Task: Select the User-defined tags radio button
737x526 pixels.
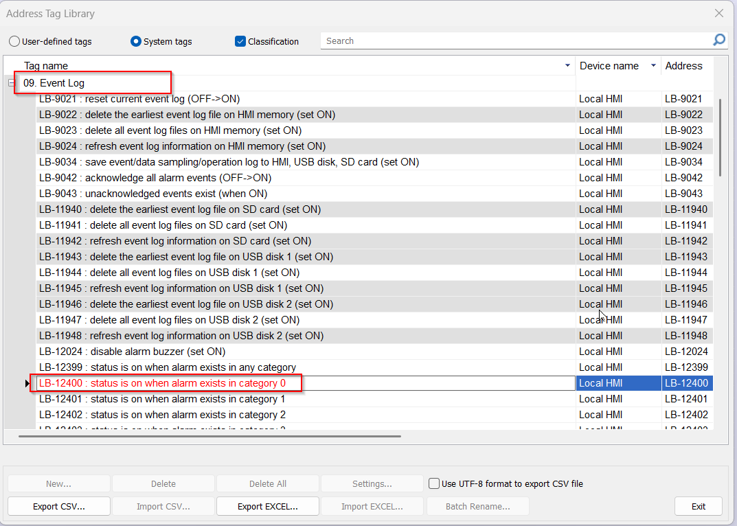Action: (14, 41)
